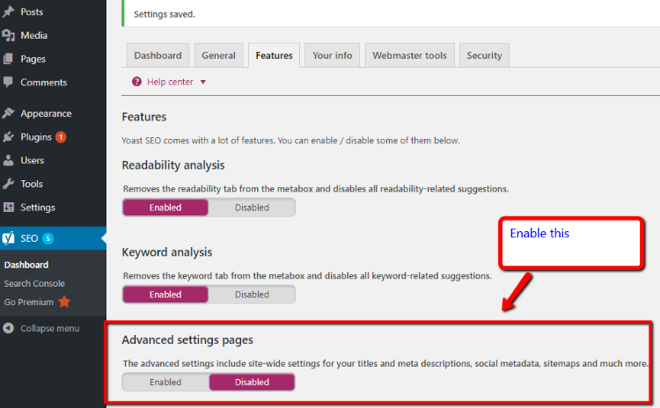Click the Tools wrench icon
The image size is (660, 408).
coord(8,184)
